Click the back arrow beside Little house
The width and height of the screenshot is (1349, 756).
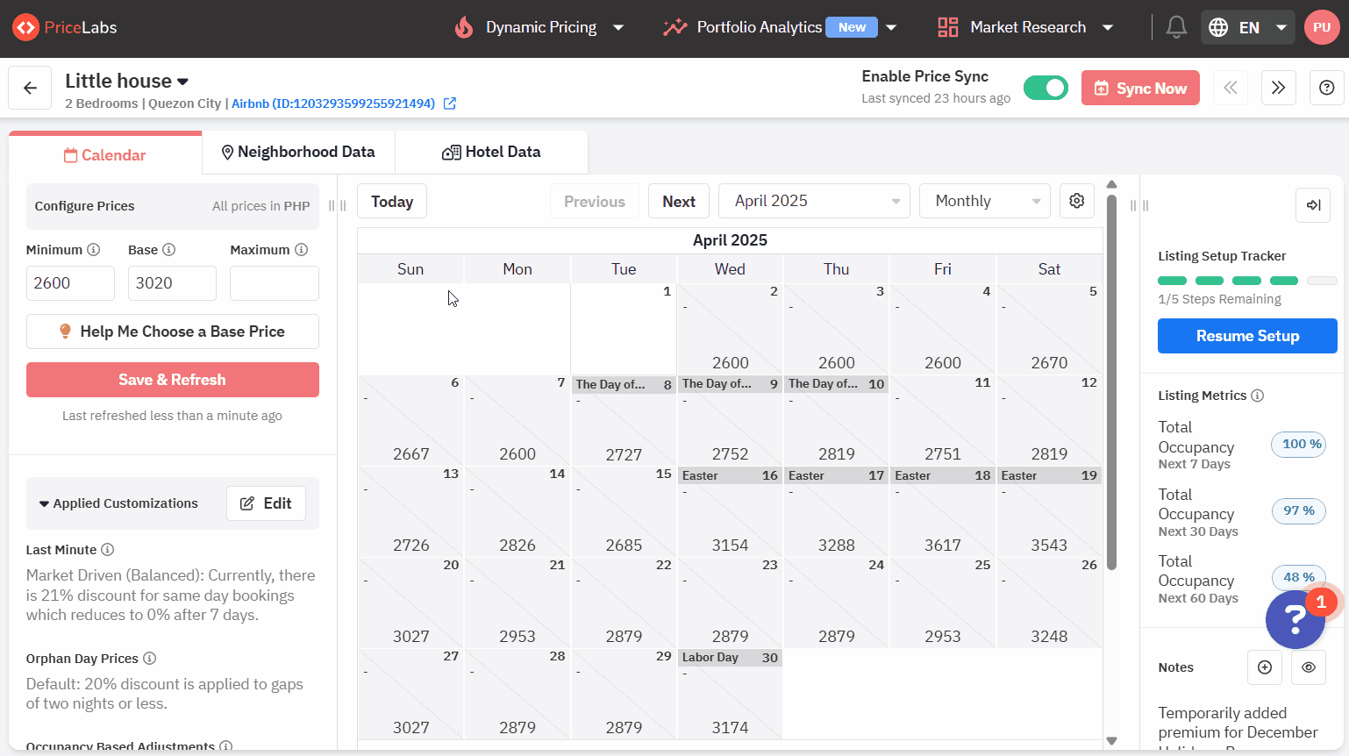click(30, 88)
